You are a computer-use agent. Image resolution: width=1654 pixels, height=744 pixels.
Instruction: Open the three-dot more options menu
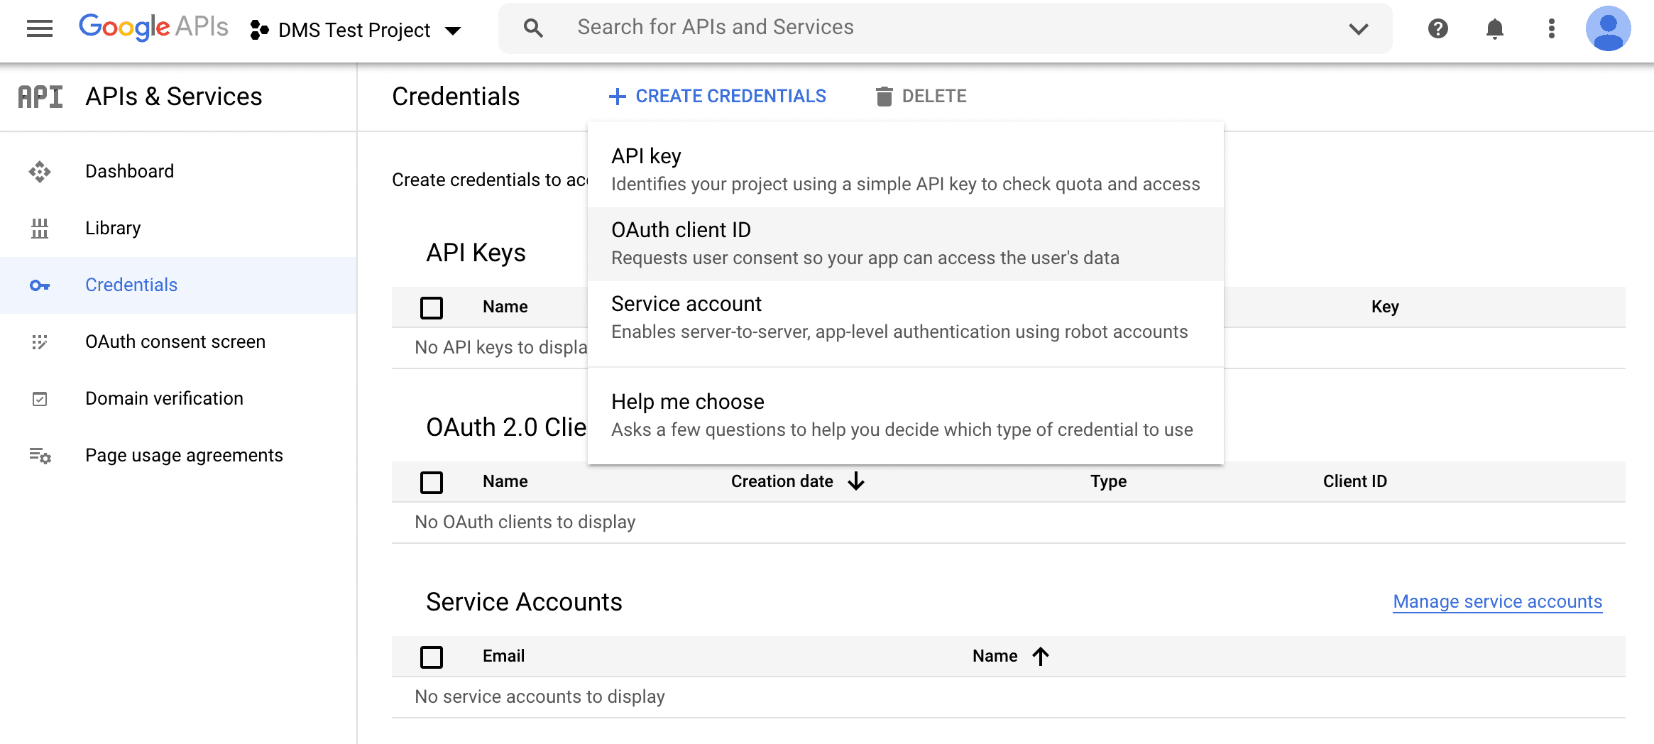[x=1551, y=28]
